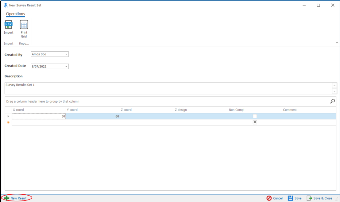Tick the Non Compl checkbox in first row
The image size is (340, 202).
(255, 116)
